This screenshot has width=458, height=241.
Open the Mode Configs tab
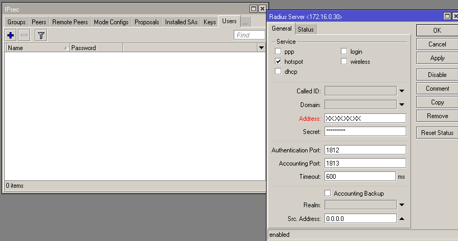pyautogui.click(x=111, y=22)
